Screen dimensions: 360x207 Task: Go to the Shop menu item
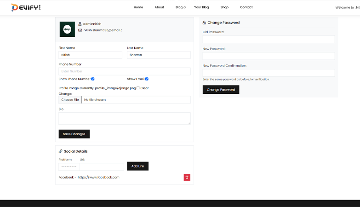click(224, 7)
